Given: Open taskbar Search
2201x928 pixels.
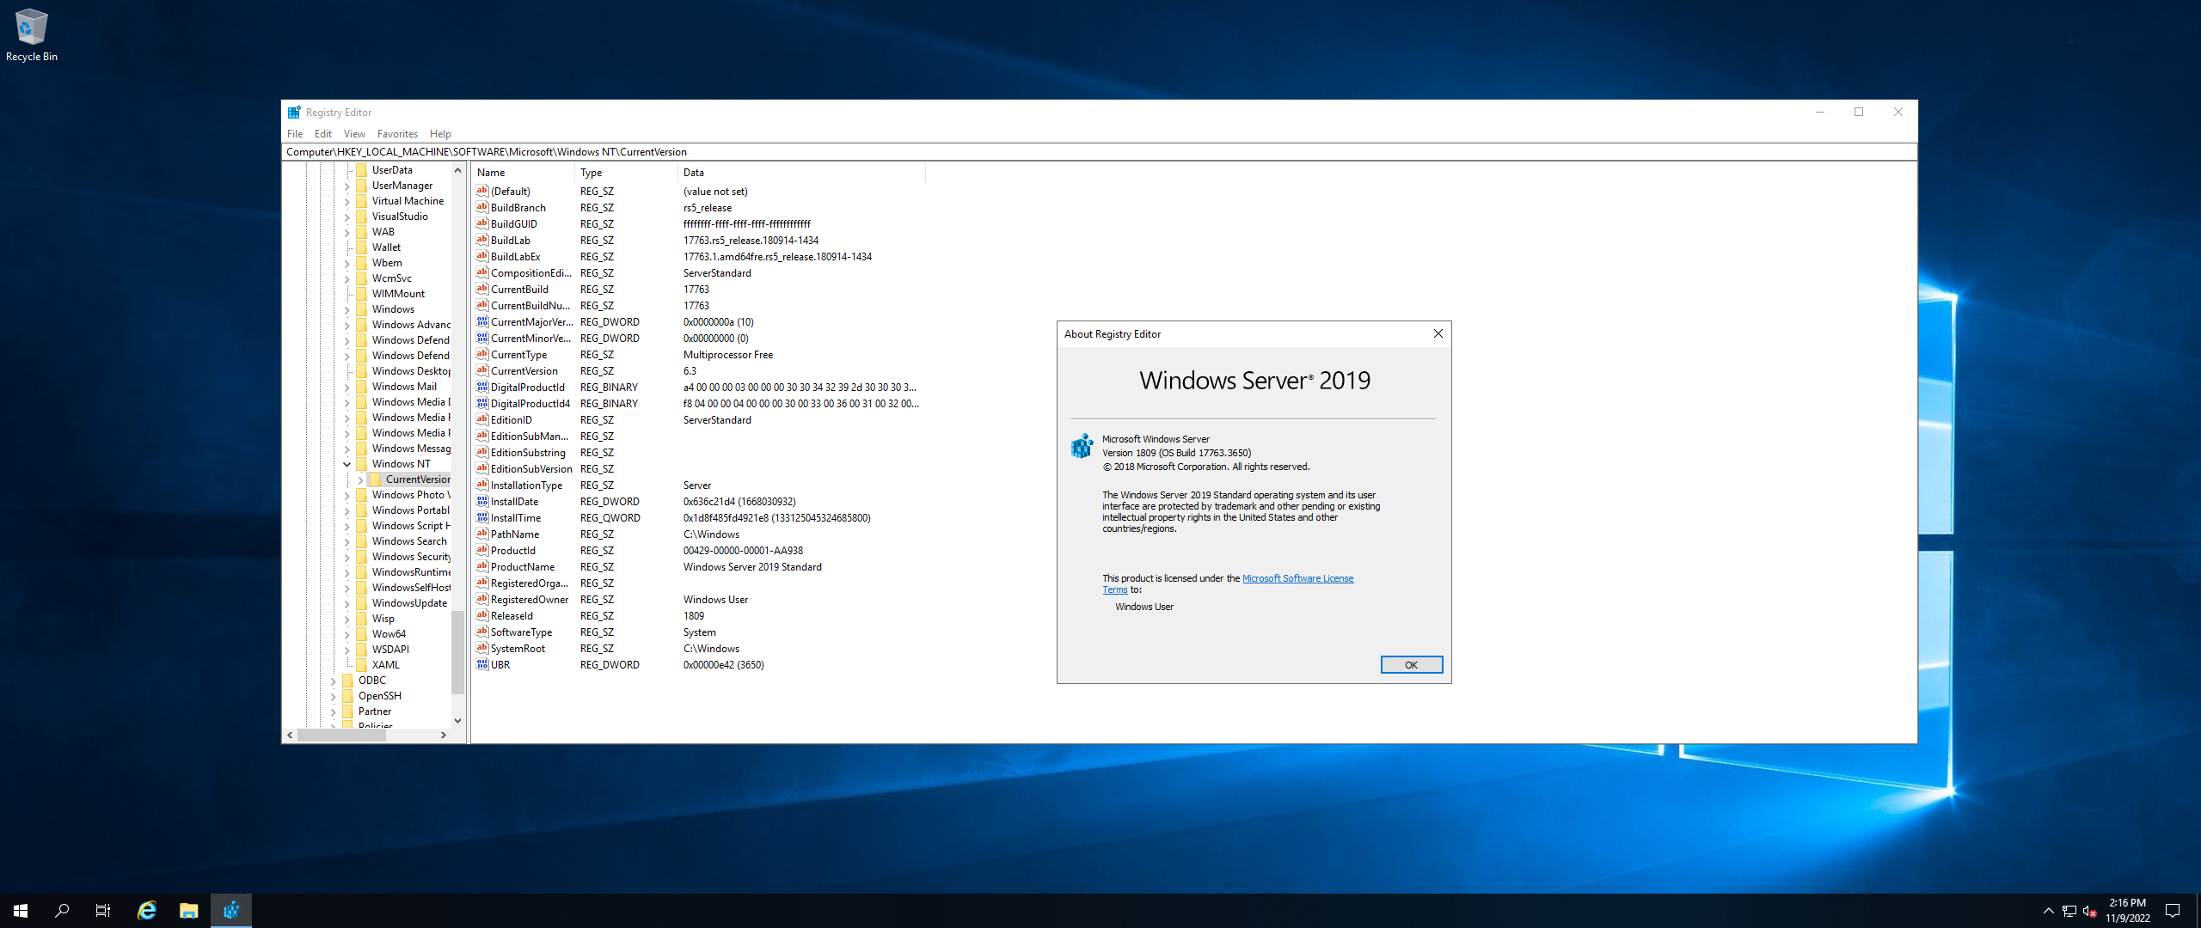Looking at the screenshot, I should pos(62,911).
